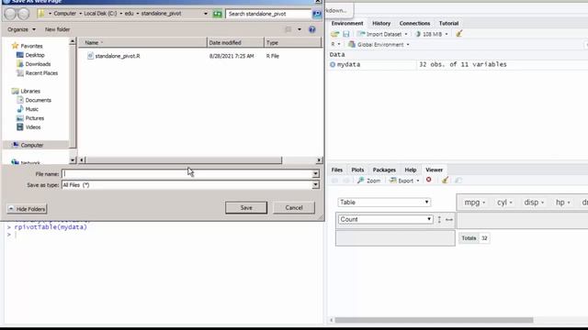Select Pictures library
Image resolution: width=588 pixels, height=330 pixels.
(x=35, y=118)
